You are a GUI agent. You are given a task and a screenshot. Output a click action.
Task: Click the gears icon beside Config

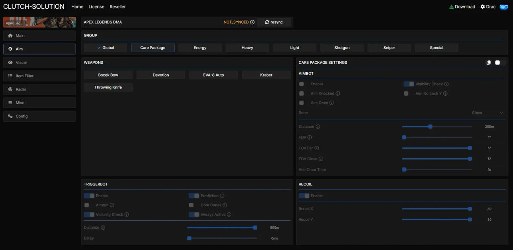(x=10, y=116)
